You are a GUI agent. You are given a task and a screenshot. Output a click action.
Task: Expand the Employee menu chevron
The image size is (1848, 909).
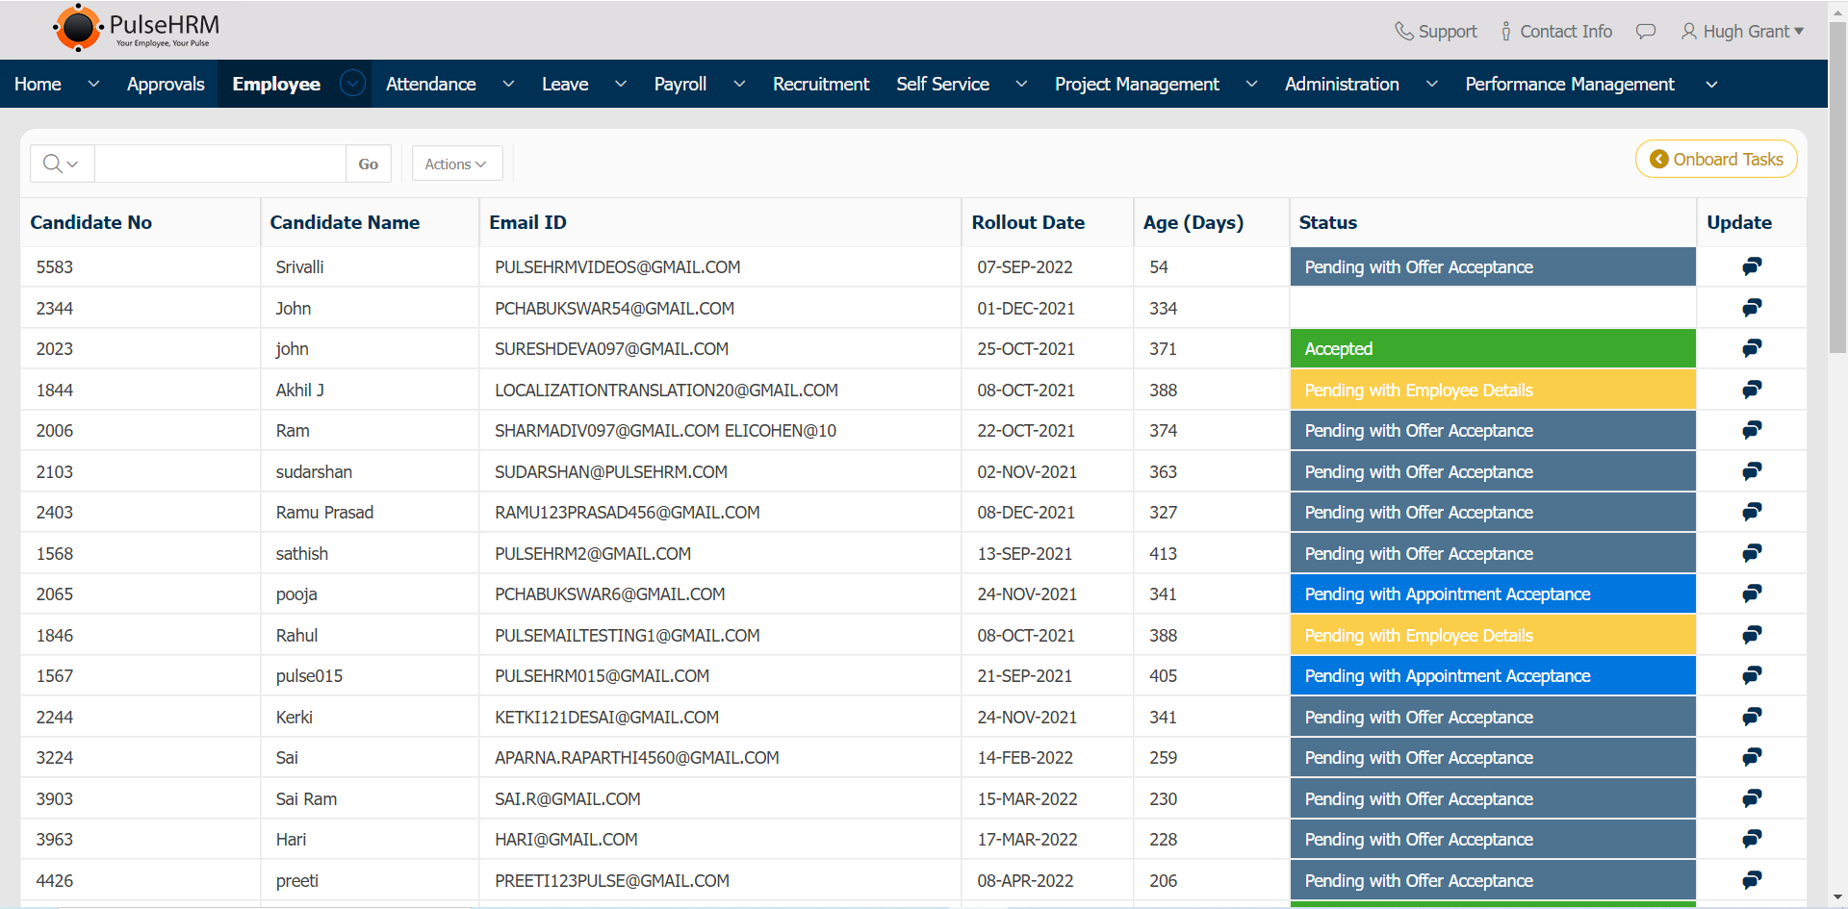(x=353, y=84)
